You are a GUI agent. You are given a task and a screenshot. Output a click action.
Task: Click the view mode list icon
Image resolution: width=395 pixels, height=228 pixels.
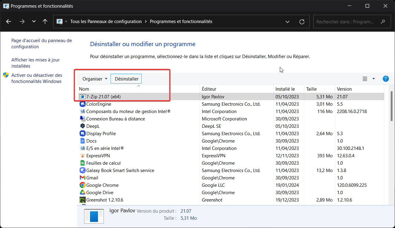pos(365,79)
